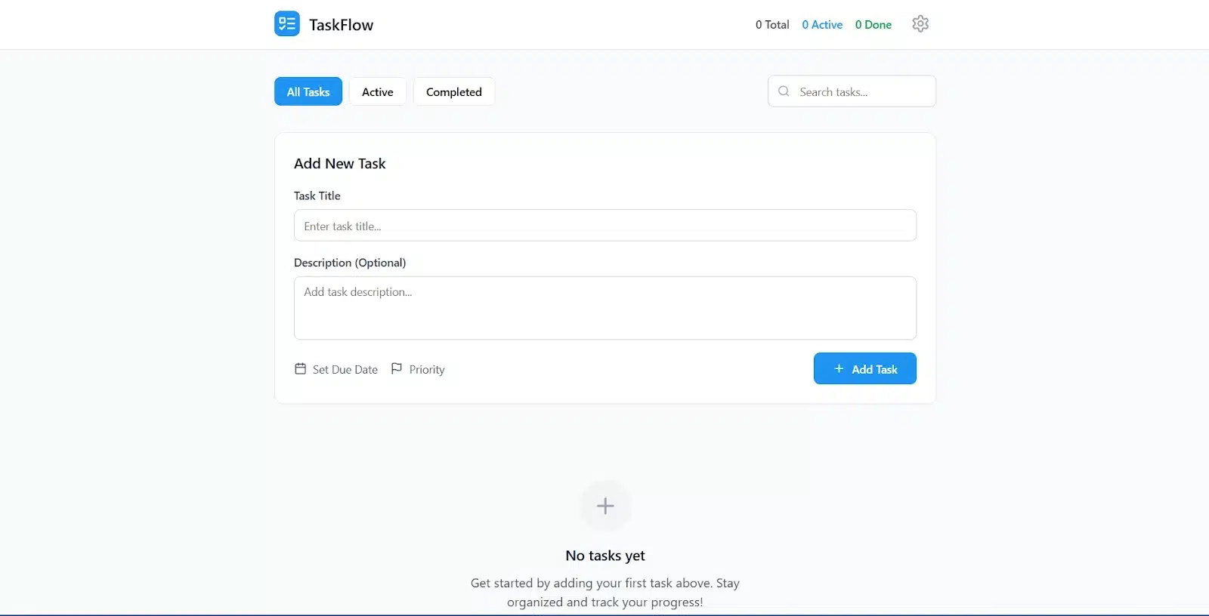Viewport: 1209px width, 616px height.
Task: Click the 0 Total counter
Action: [x=772, y=25]
